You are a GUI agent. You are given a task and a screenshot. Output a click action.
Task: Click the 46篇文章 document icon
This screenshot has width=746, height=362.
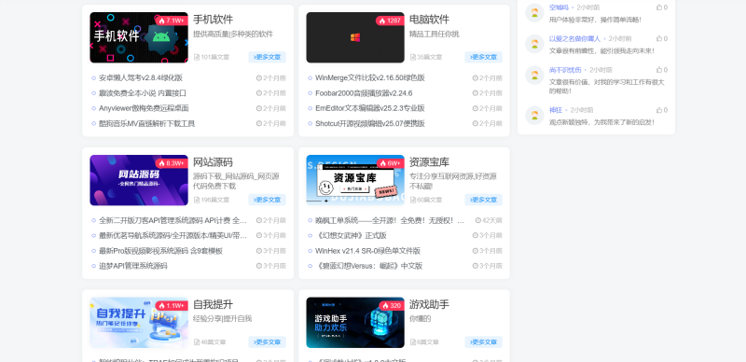point(197,342)
